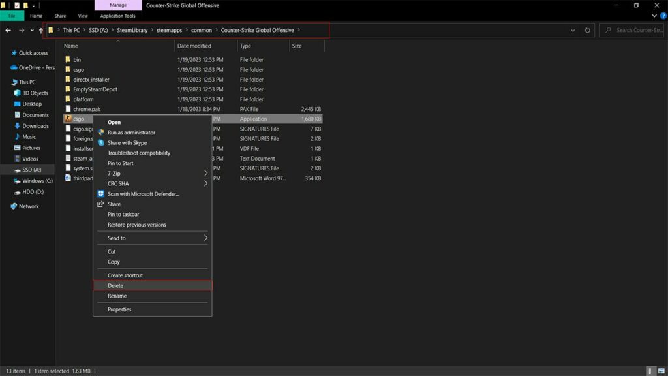
Task: Click steamapps in the breadcrumb path
Action: tap(170, 30)
